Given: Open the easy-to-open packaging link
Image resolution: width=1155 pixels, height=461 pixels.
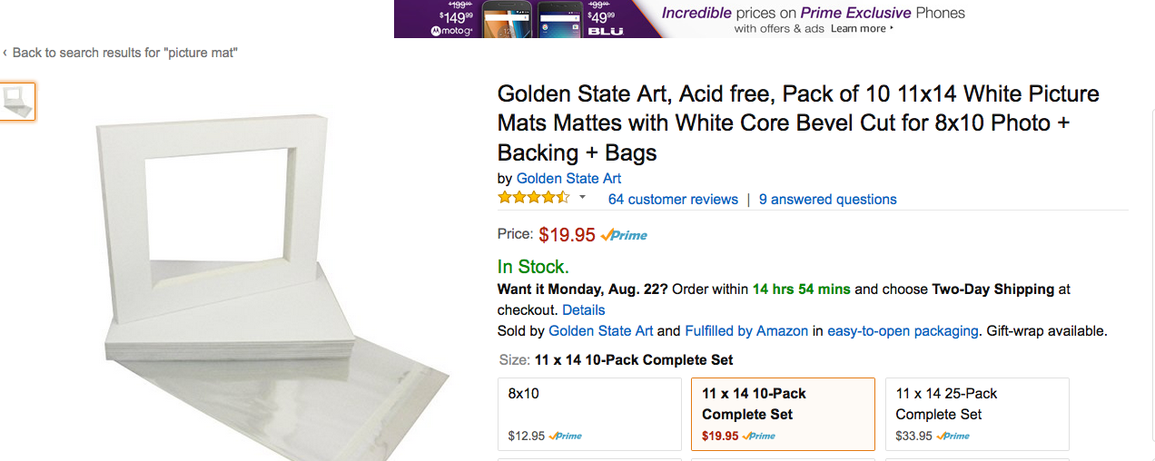Looking at the screenshot, I should click(x=903, y=331).
